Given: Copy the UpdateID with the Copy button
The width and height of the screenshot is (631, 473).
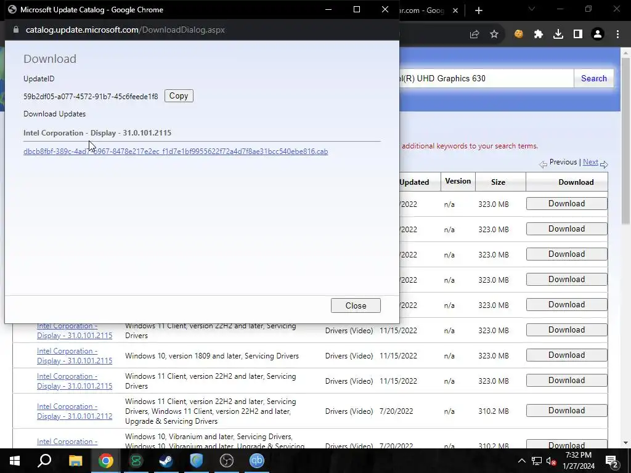Looking at the screenshot, I should point(179,95).
